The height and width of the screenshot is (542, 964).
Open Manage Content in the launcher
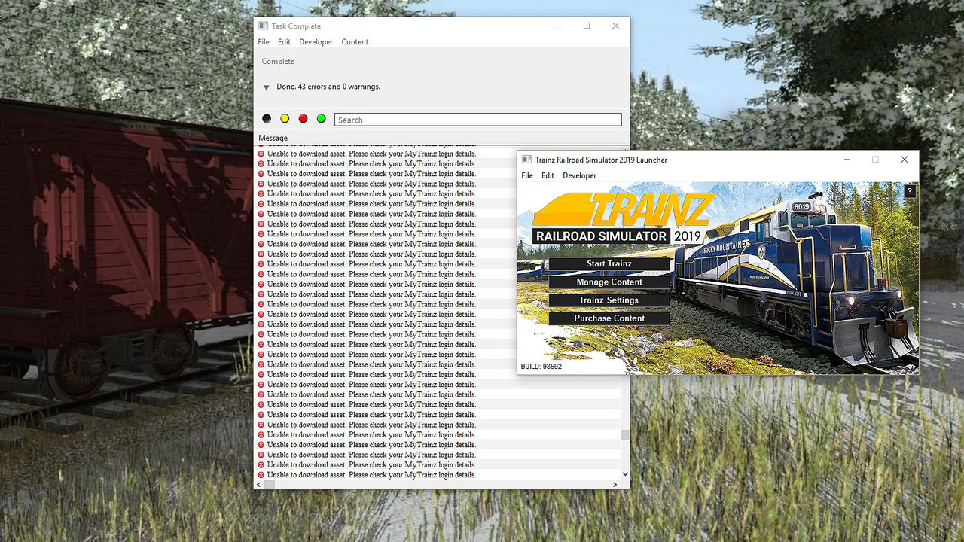pyautogui.click(x=609, y=282)
